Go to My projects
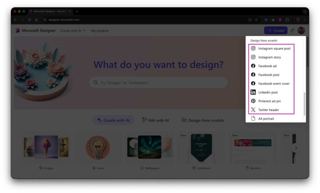This screenshot has width=320, height=193. coord(99,31)
